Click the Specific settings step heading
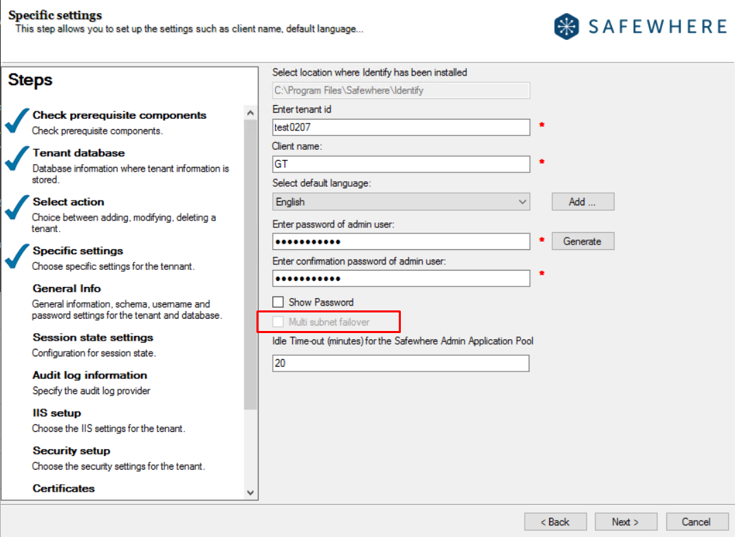Screen dimensions: 735x537 [78, 251]
